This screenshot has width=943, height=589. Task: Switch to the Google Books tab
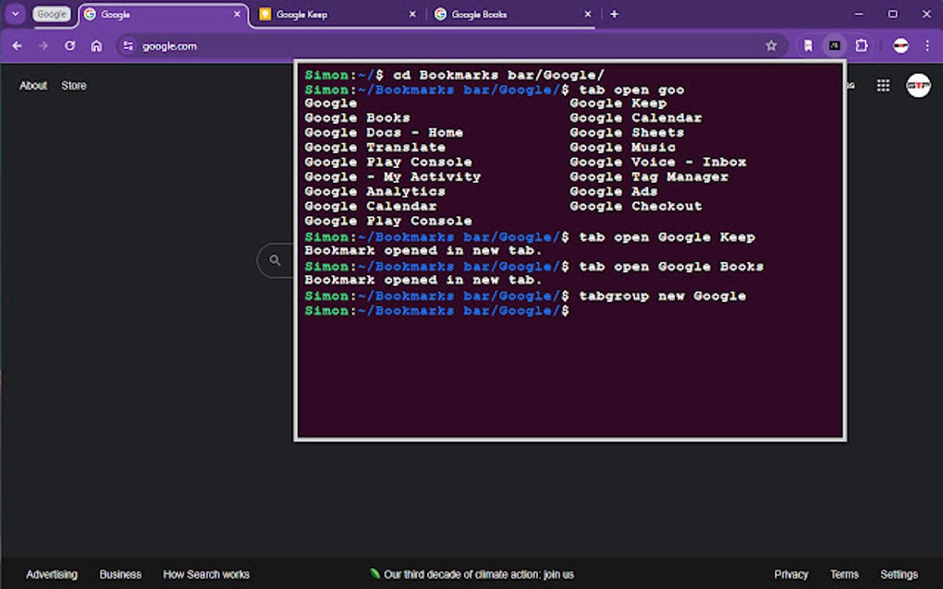(481, 14)
